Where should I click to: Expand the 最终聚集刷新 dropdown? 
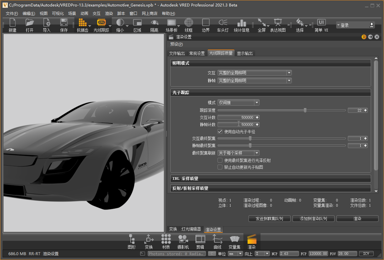click(x=238, y=153)
